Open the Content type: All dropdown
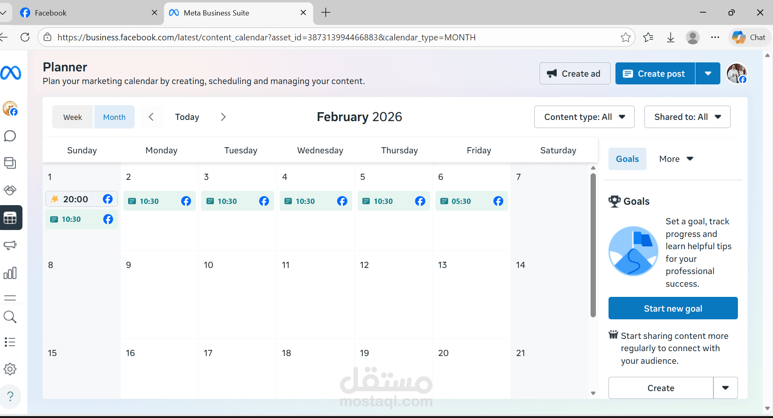 [x=584, y=117]
